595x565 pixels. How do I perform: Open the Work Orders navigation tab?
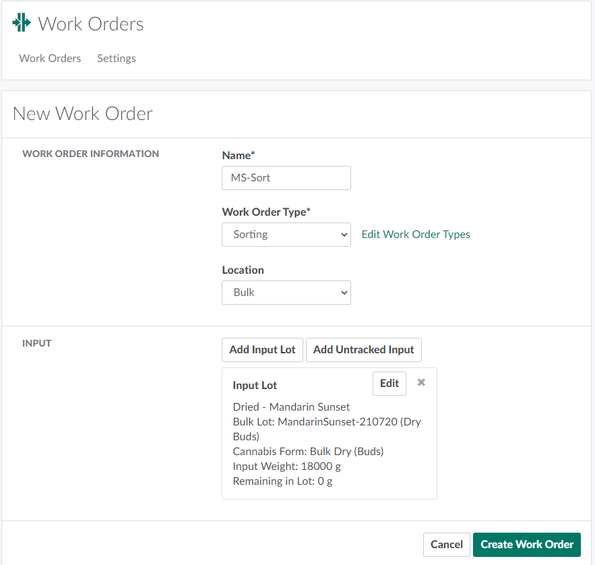50,59
